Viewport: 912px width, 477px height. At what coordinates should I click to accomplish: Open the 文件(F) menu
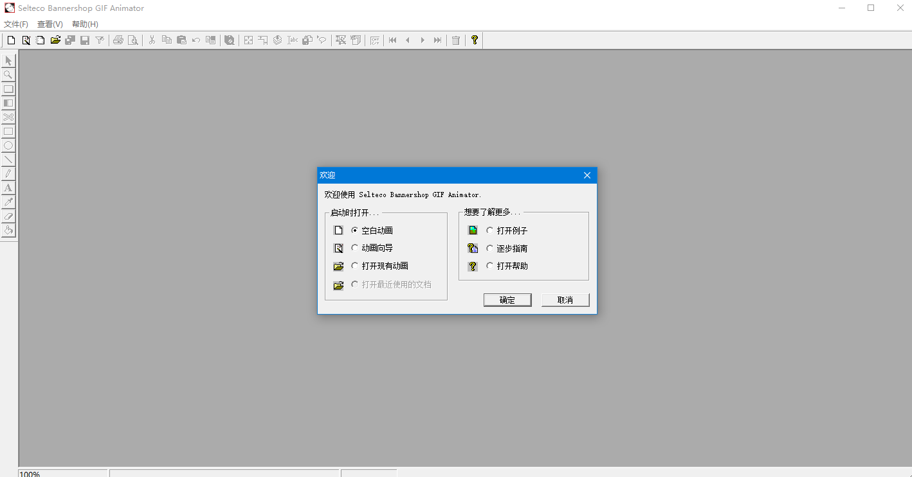coord(16,24)
